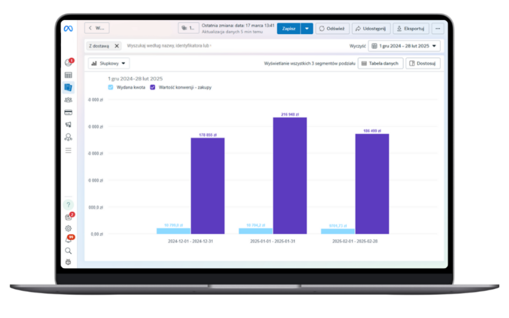Click the question mark Help icon
Viewport: 509px width, 318px height.
click(68, 204)
